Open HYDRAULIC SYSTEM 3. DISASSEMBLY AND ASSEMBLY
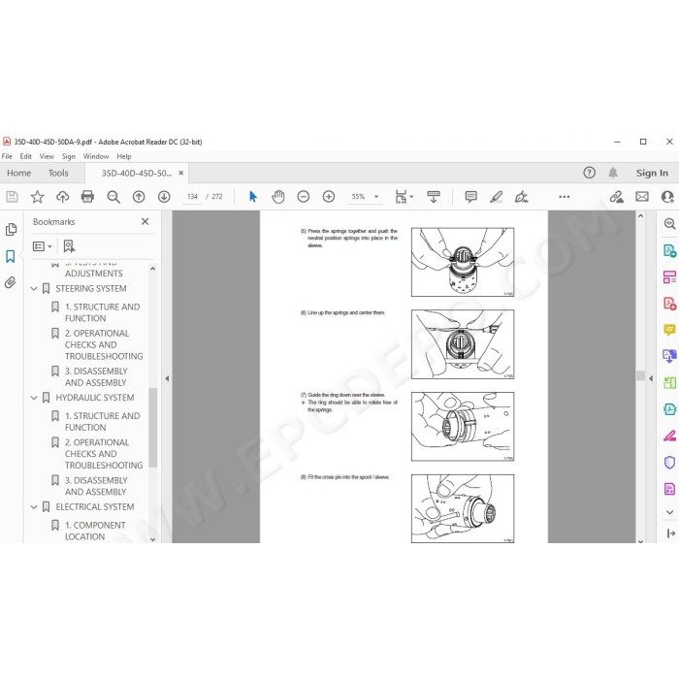The image size is (679, 679). [96, 486]
